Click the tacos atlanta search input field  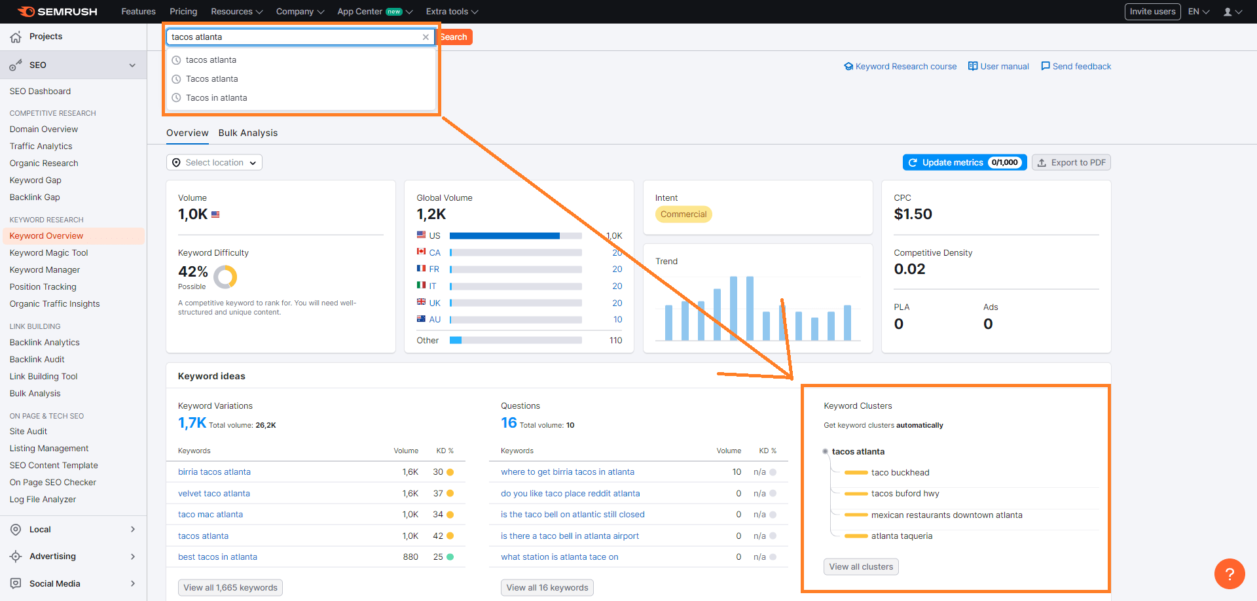point(293,37)
